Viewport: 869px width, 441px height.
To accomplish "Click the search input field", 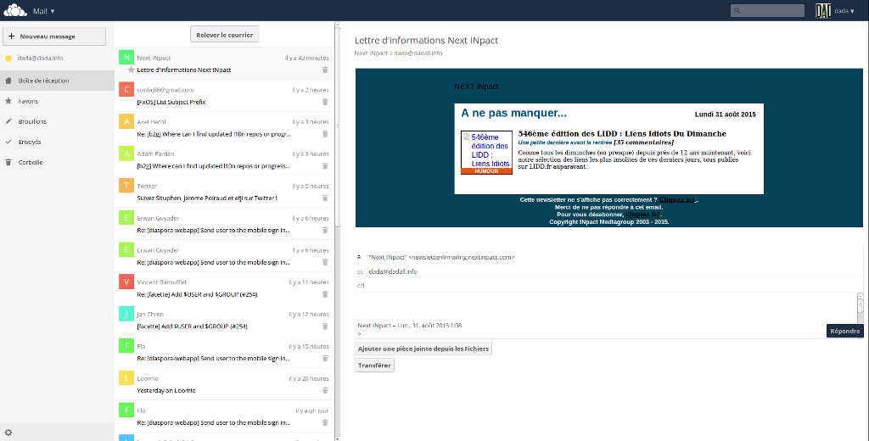I will click(x=767, y=10).
